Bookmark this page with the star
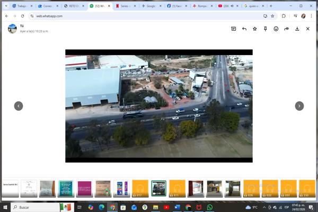This screenshot has height=212, width=318. click(x=272, y=16)
